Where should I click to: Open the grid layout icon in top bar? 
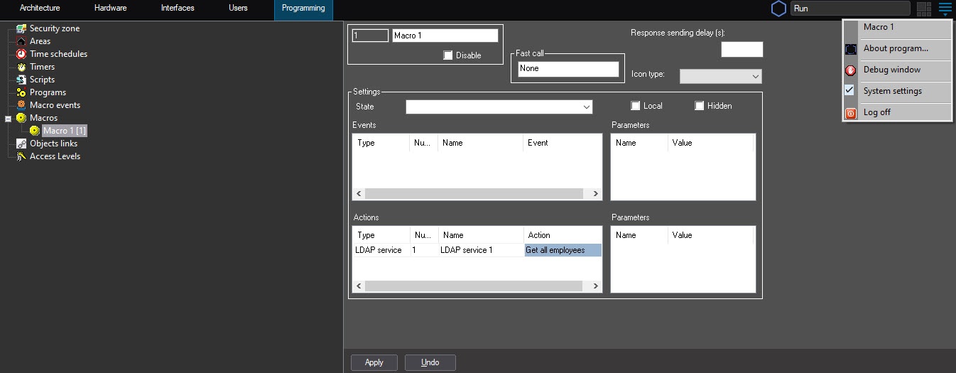(x=923, y=9)
